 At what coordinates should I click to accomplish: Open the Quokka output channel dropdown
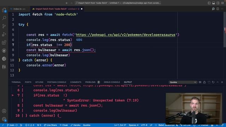tap(183, 82)
